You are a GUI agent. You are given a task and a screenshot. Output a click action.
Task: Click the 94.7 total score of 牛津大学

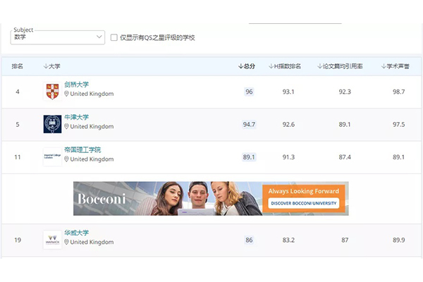[x=249, y=124]
